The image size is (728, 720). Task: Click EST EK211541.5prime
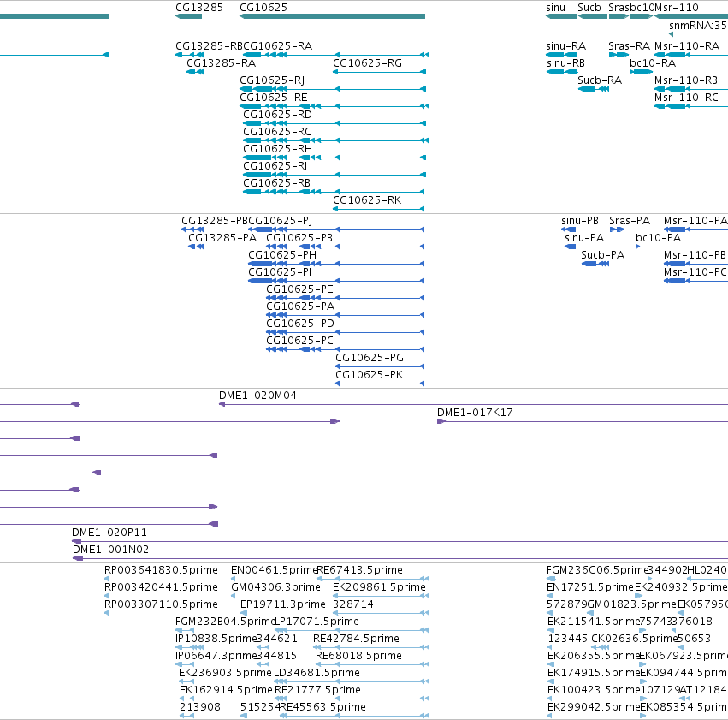pos(594,622)
